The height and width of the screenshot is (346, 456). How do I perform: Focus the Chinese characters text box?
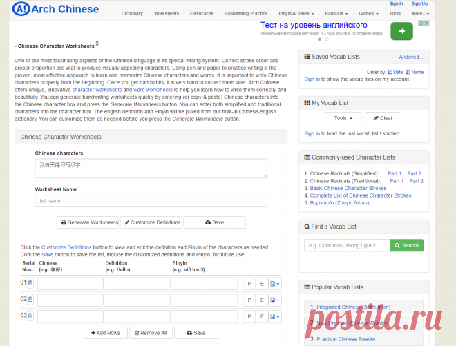click(x=151, y=169)
